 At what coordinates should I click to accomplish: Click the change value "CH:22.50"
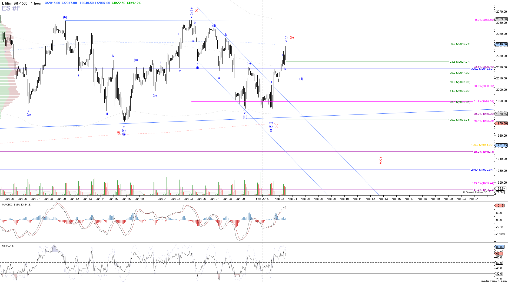point(118,3)
